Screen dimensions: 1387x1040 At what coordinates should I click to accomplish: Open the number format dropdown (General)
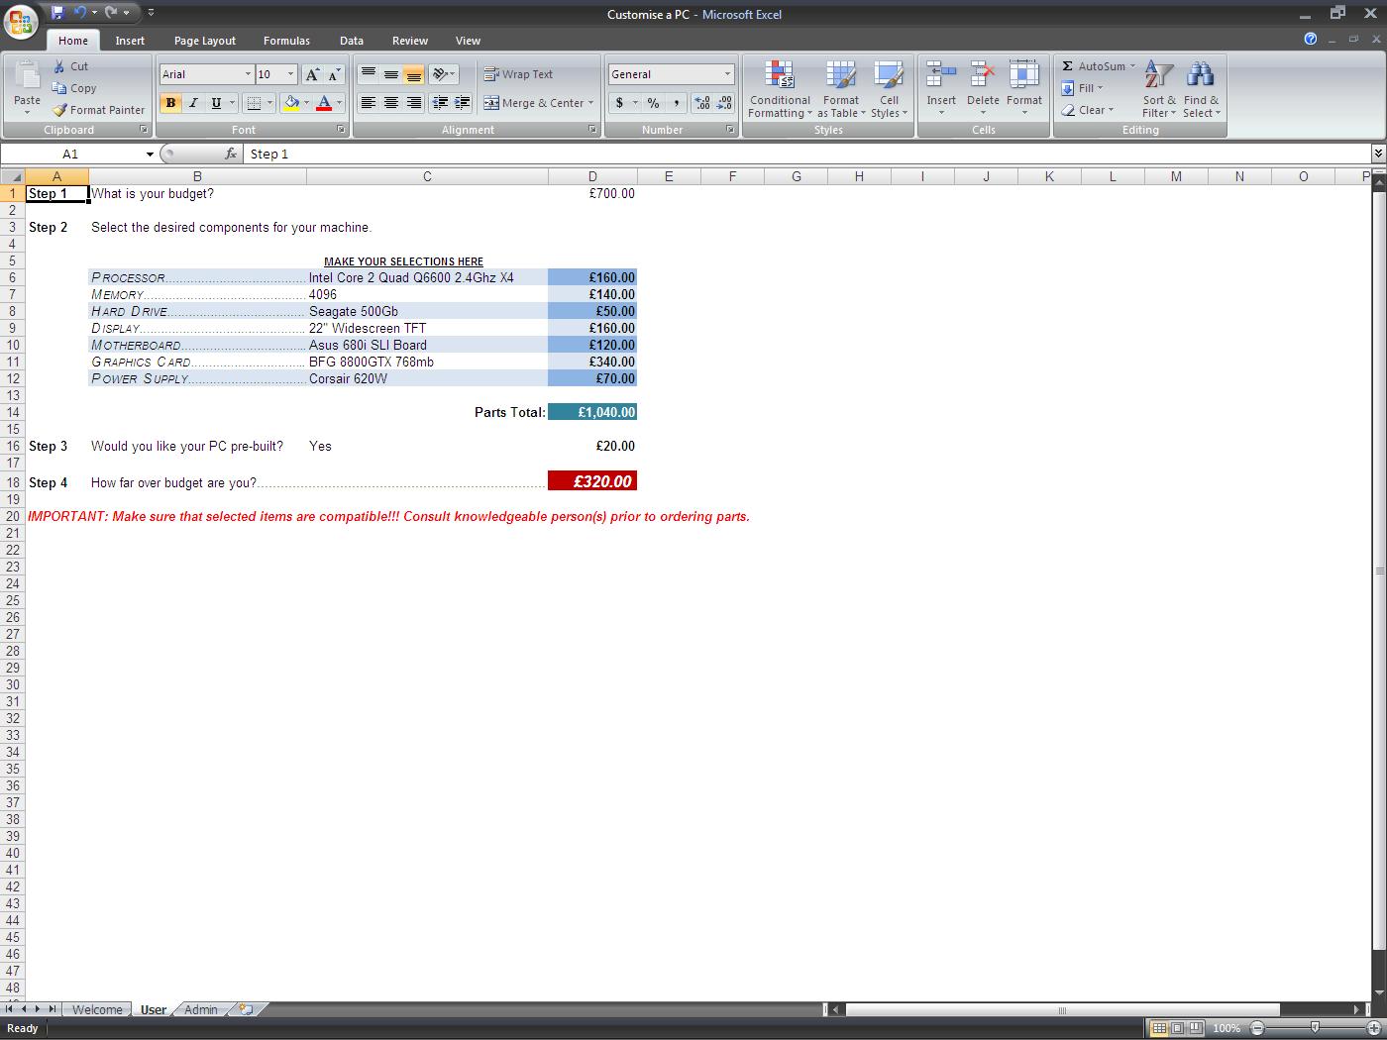click(727, 74)
